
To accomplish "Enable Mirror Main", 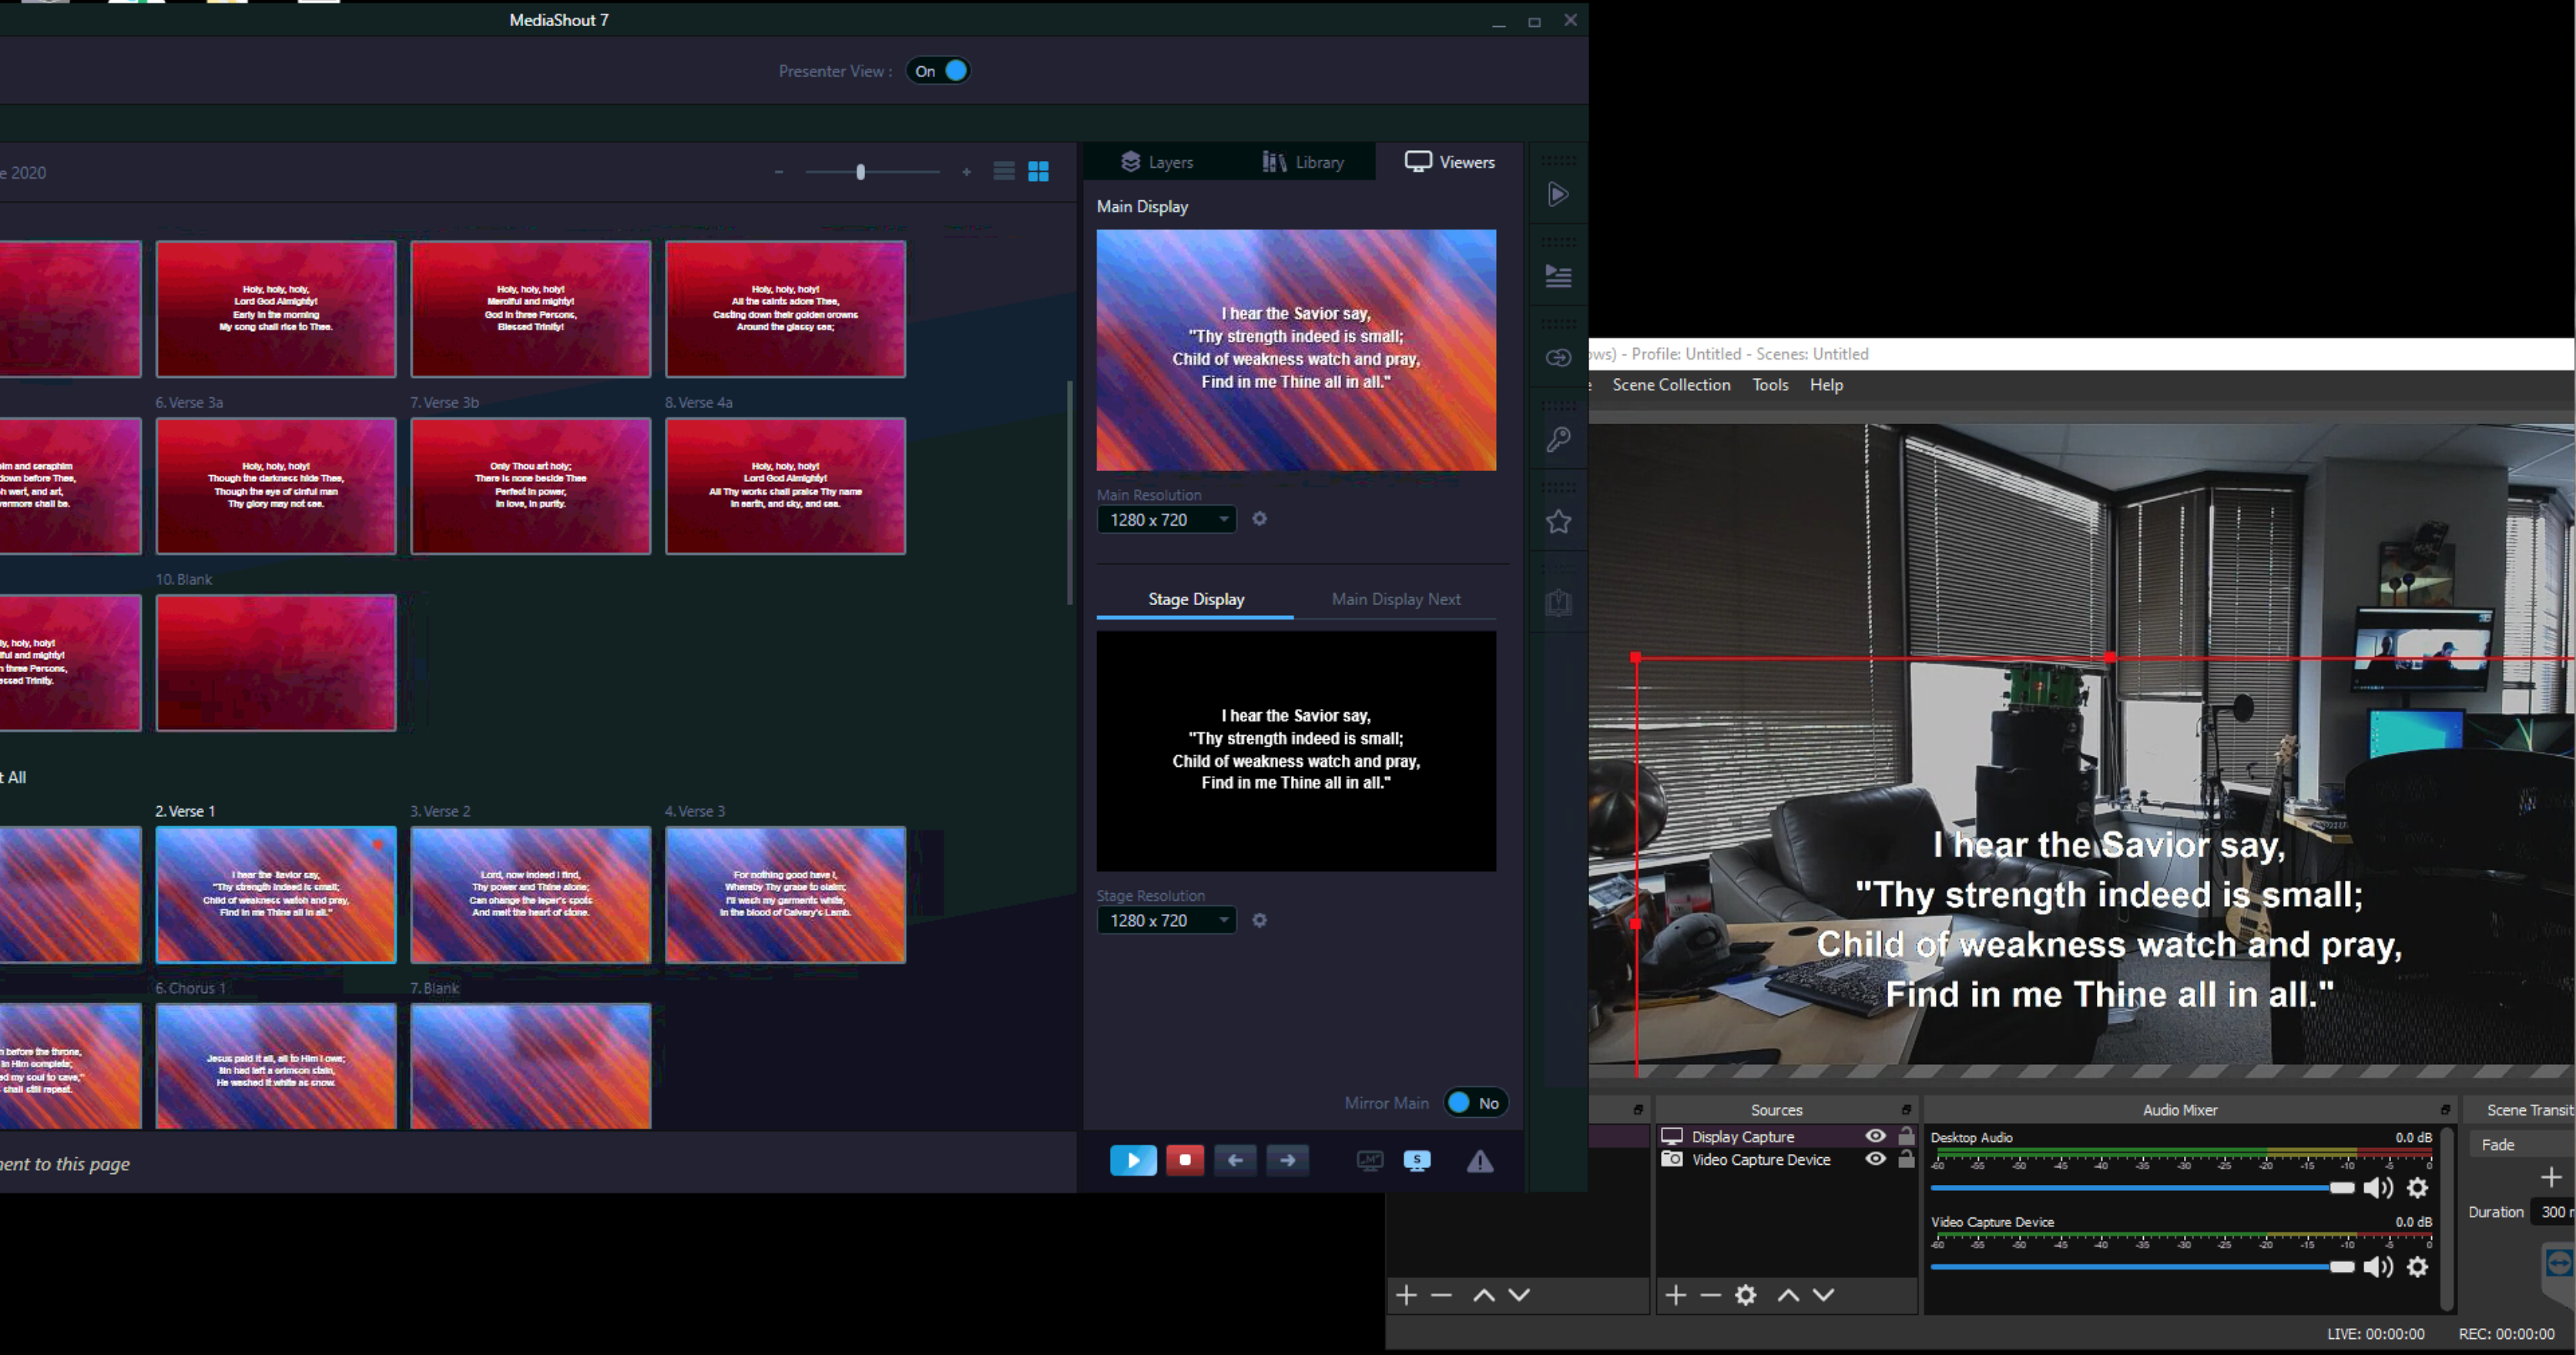I will pyautogui.click(x=1475, y=1102).
